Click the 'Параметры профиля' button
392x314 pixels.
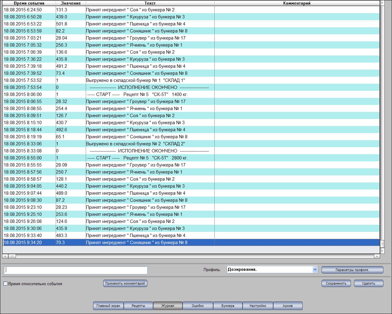(x=352, y=270)
